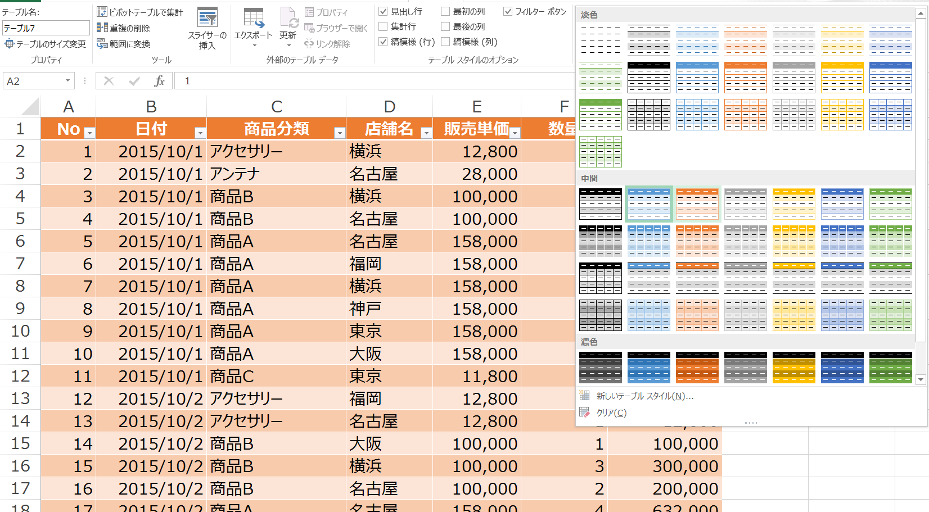Toggle 見出し行 checkbox

tap(384, 11)
